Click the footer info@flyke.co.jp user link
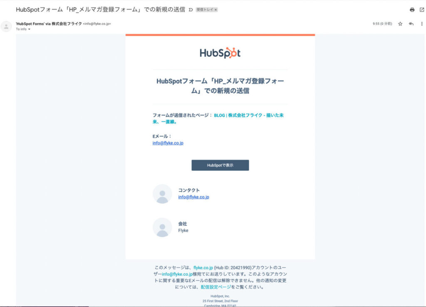426x307 pixels. (x=177, y=274)
